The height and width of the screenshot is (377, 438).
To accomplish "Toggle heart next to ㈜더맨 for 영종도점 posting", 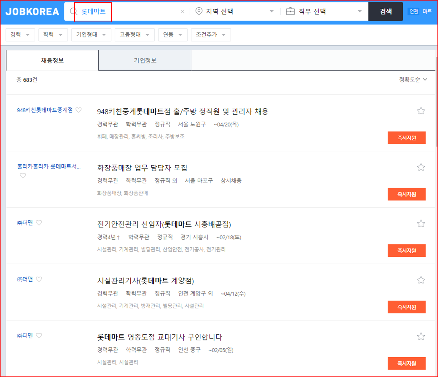I will pos(39,336).
